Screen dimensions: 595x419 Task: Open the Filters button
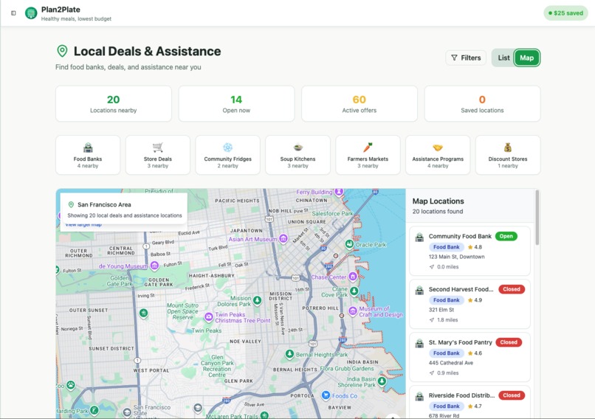(466, 58)
